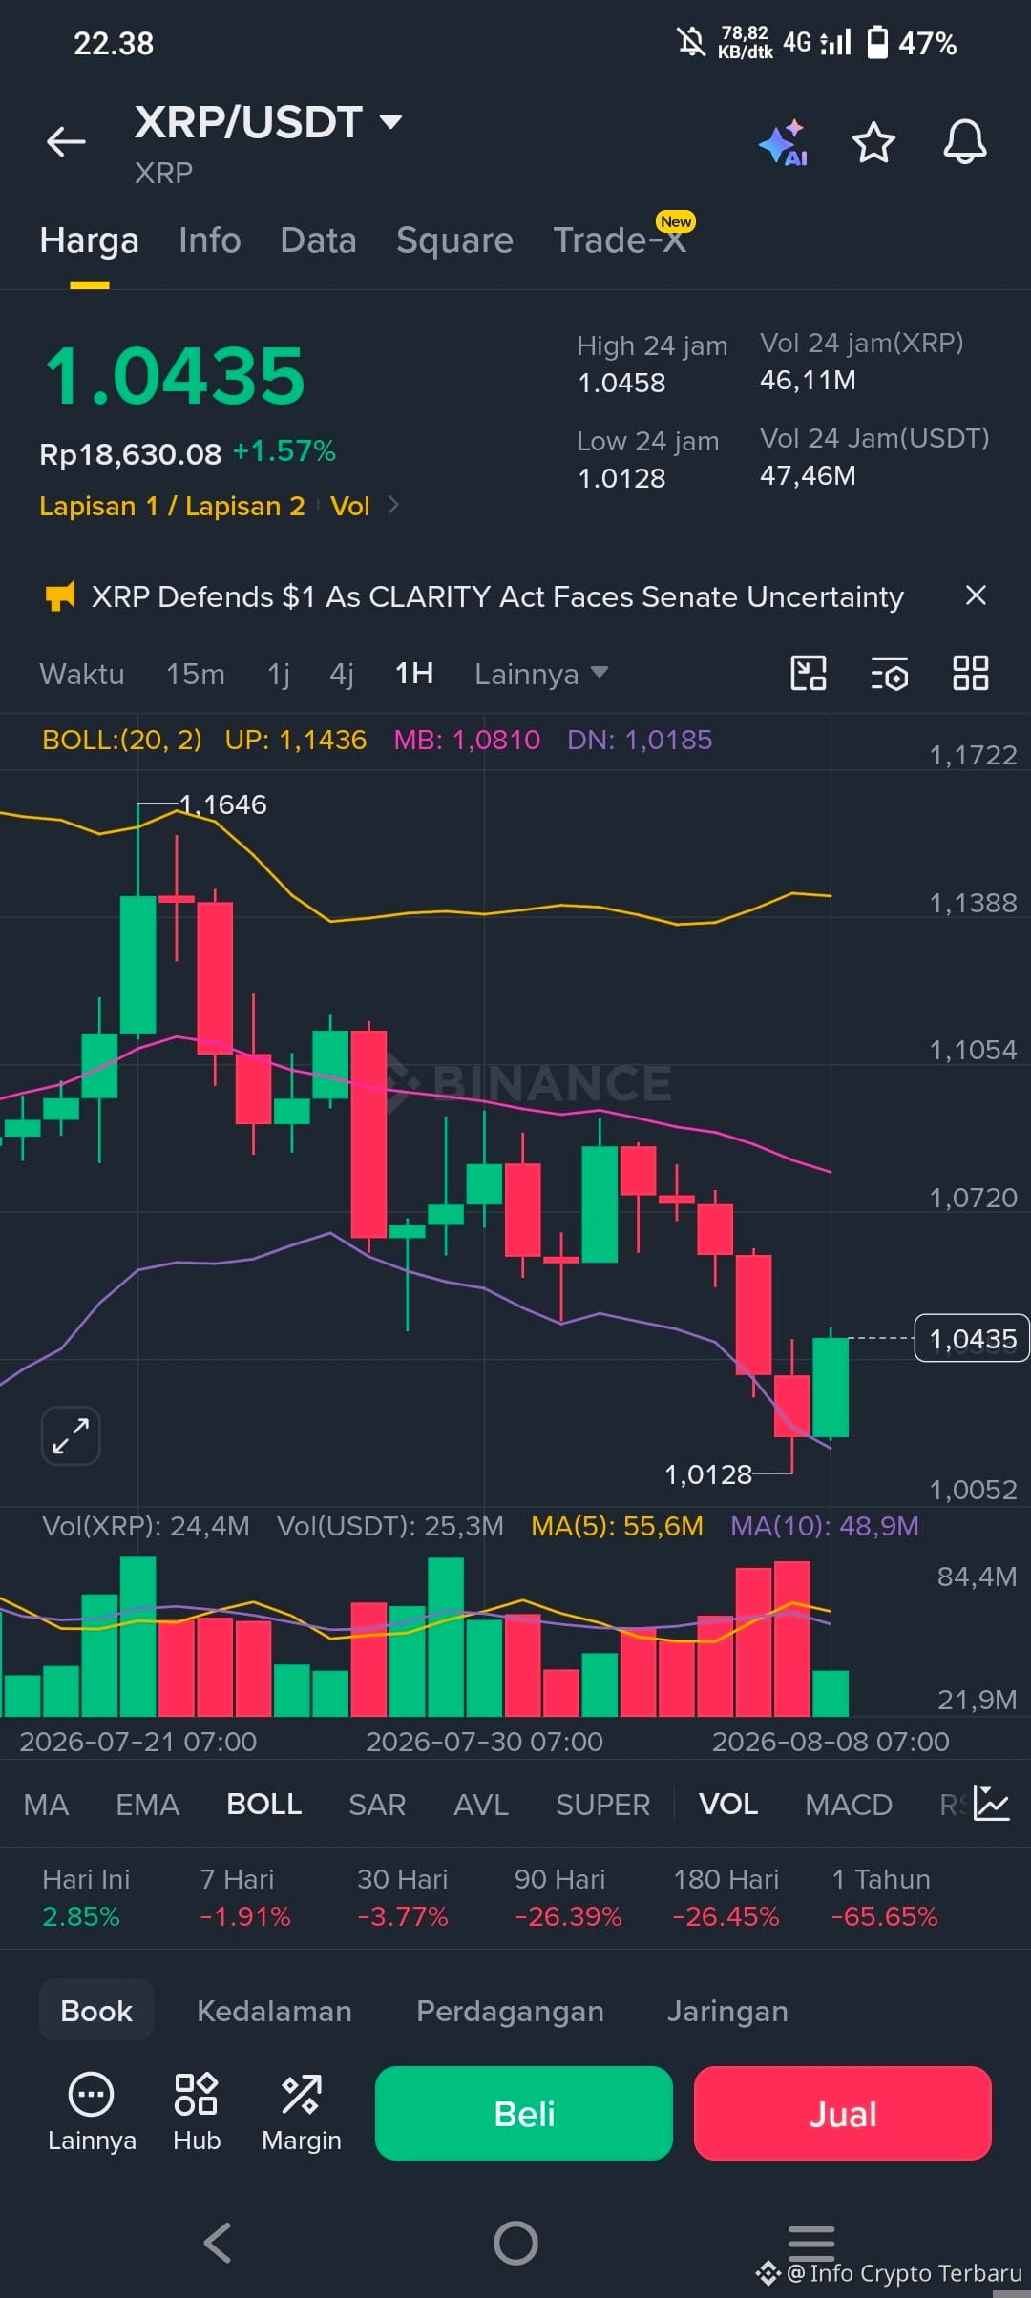Open the Lainnya more-options icon
Image resolution: width=1031 pixels, height=2298 pixels.
tap(92, 2112)
